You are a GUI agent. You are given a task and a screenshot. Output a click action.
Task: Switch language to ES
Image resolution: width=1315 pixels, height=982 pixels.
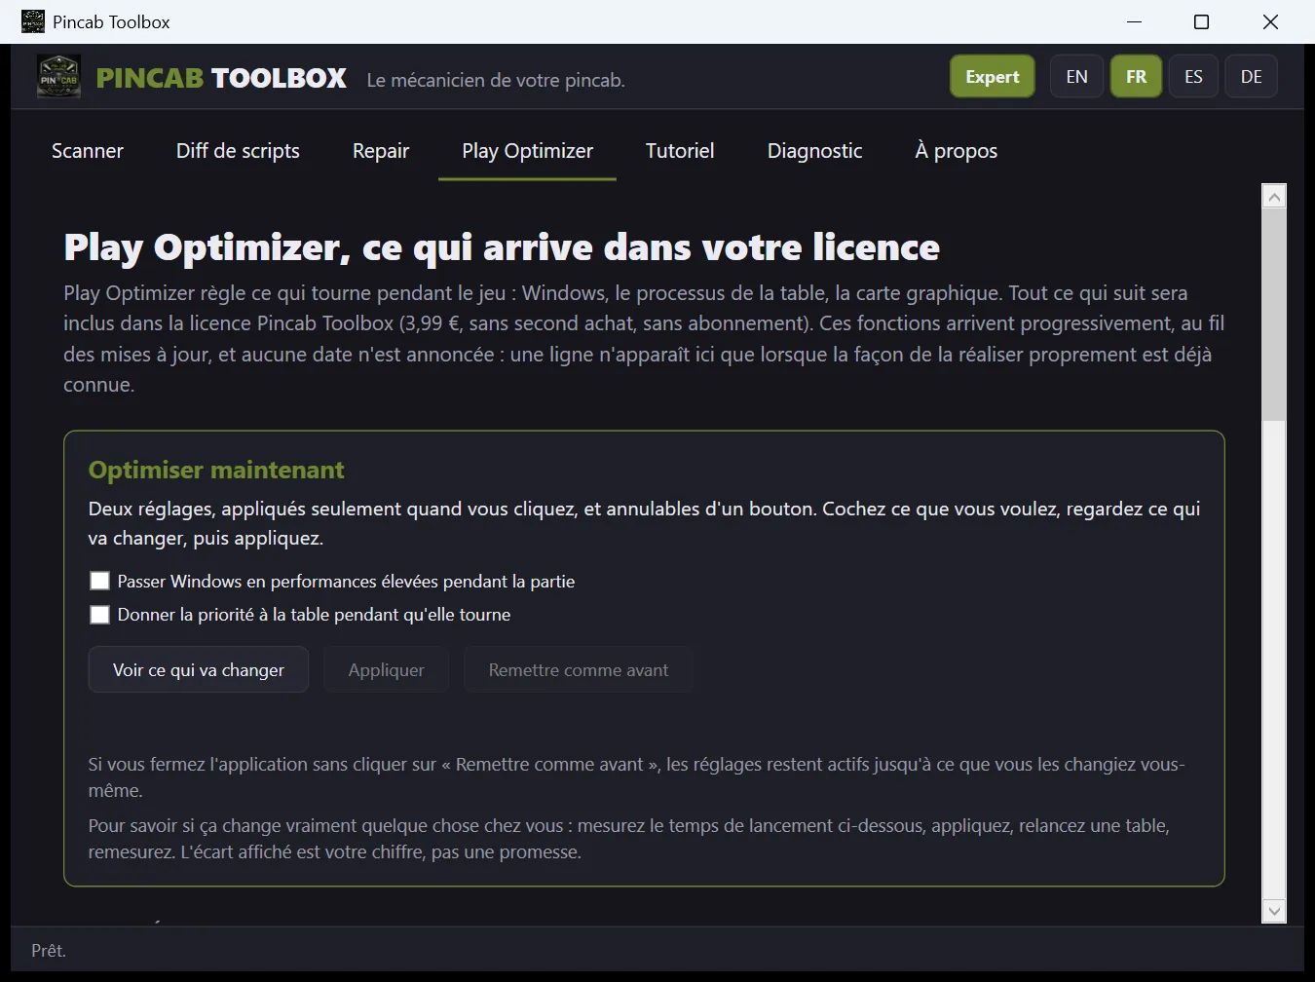tap(1193, 77)
